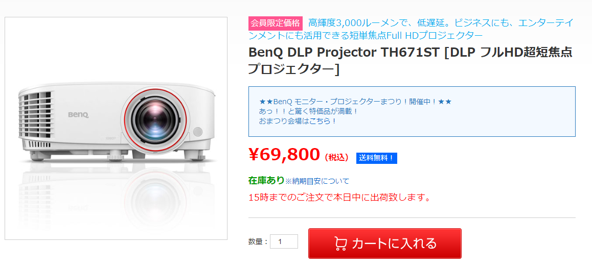Viewport: 592px width, 267px height.
Task: Click the (税込) tax label
Action: tap(337, 157)
